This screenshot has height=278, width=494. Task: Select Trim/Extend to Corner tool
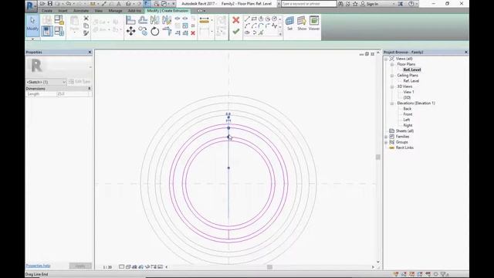[x=167, y=31]
